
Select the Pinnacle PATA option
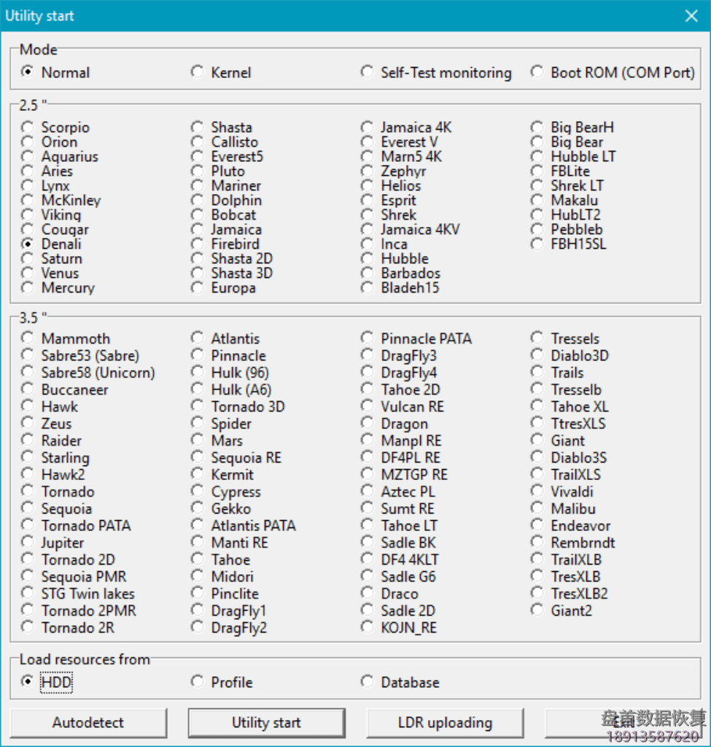point(368,338)
